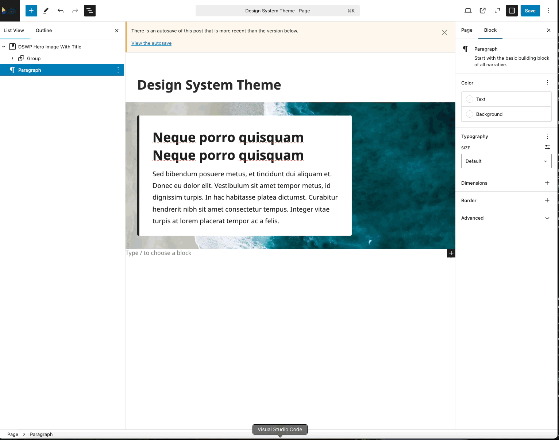Click the Save button

pyautogui.click(x=530, y=11)
